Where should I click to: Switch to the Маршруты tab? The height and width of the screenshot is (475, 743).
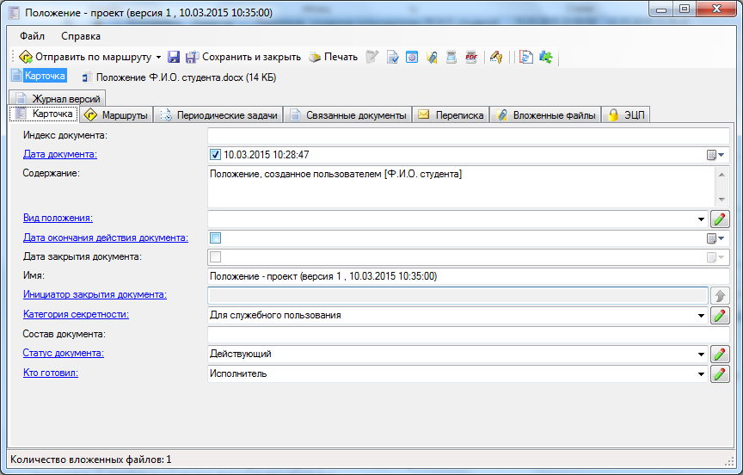pos(116,114)
